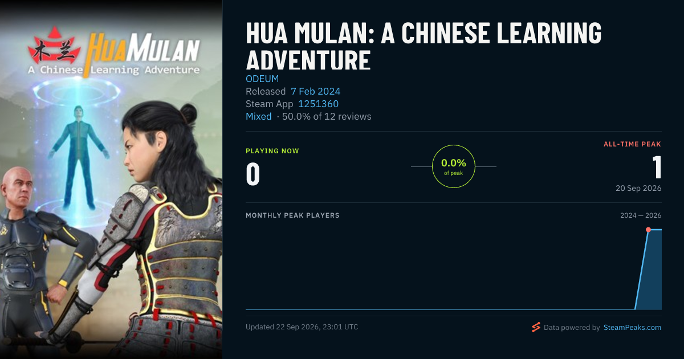
Task: Open the SteamPeaks.com link
Action: coord(632,328)
